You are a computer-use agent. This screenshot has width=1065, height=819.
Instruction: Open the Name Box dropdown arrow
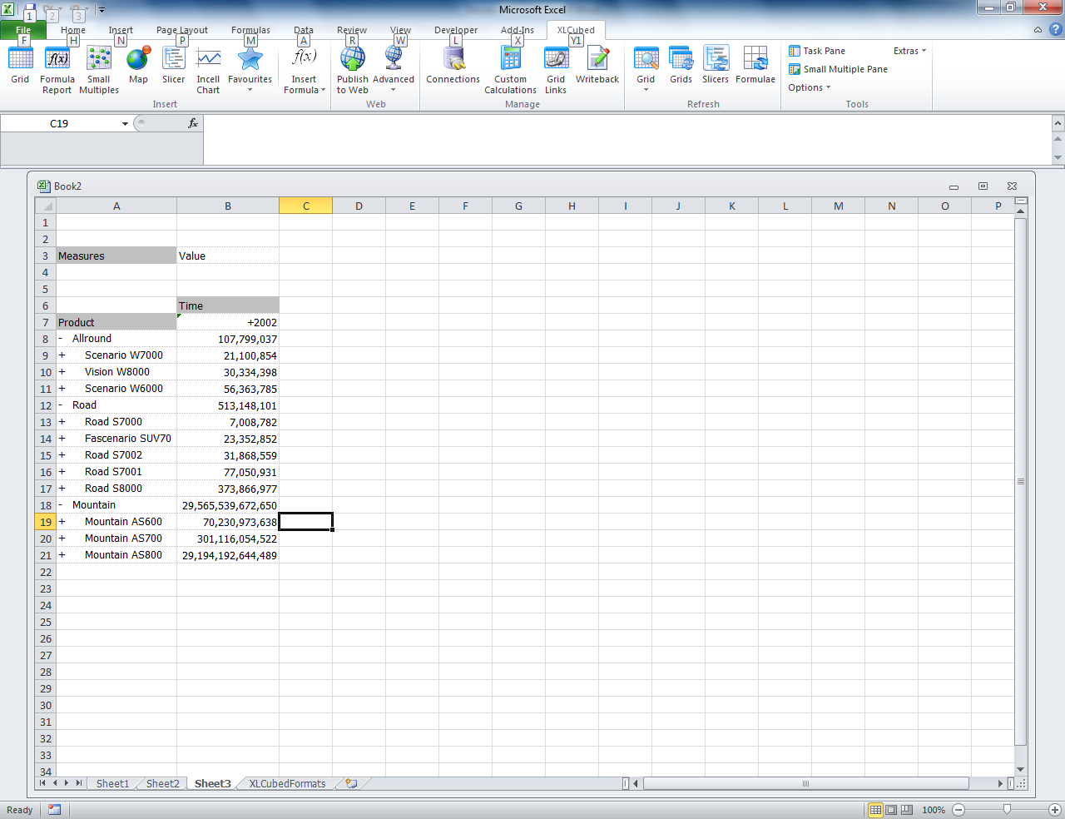click(x=125, y=123)
